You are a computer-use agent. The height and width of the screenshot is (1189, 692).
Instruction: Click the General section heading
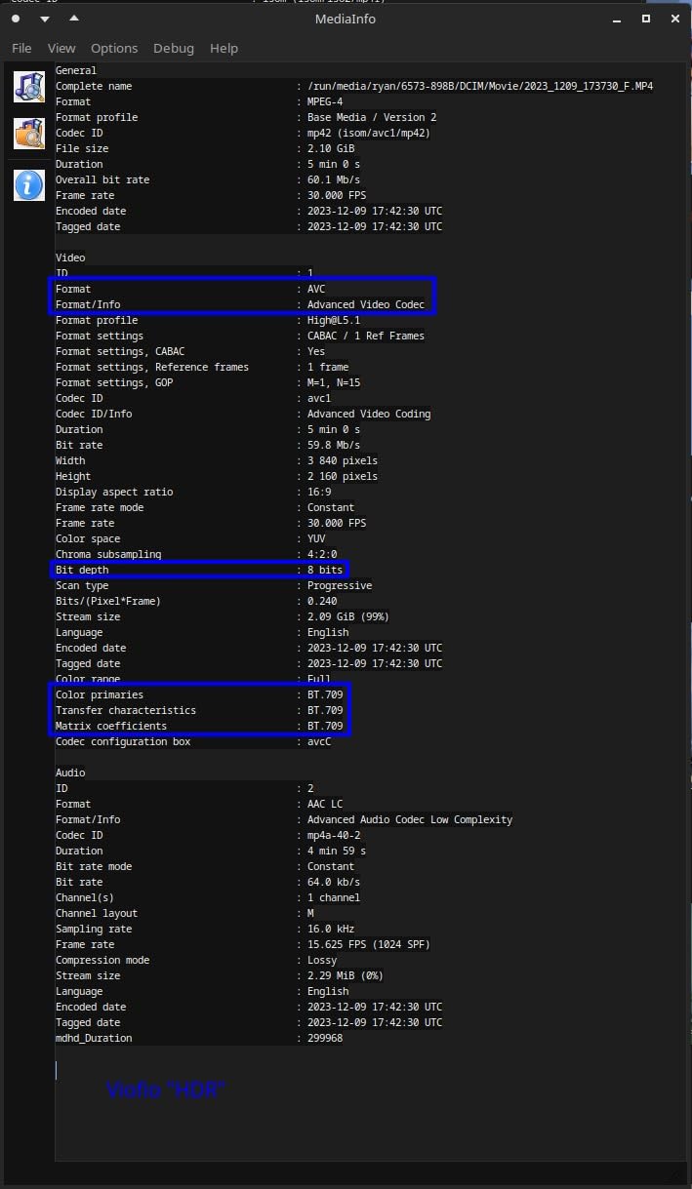coord(76,70)
